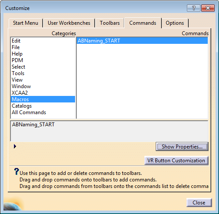Click the ABNaming_START description box
The image size is (219, 214).
[109, 131]
